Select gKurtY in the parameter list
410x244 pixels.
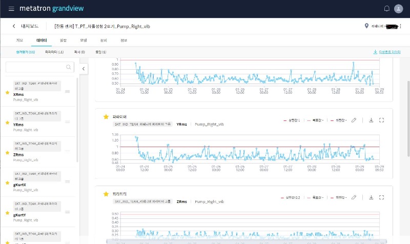point(19,215)
